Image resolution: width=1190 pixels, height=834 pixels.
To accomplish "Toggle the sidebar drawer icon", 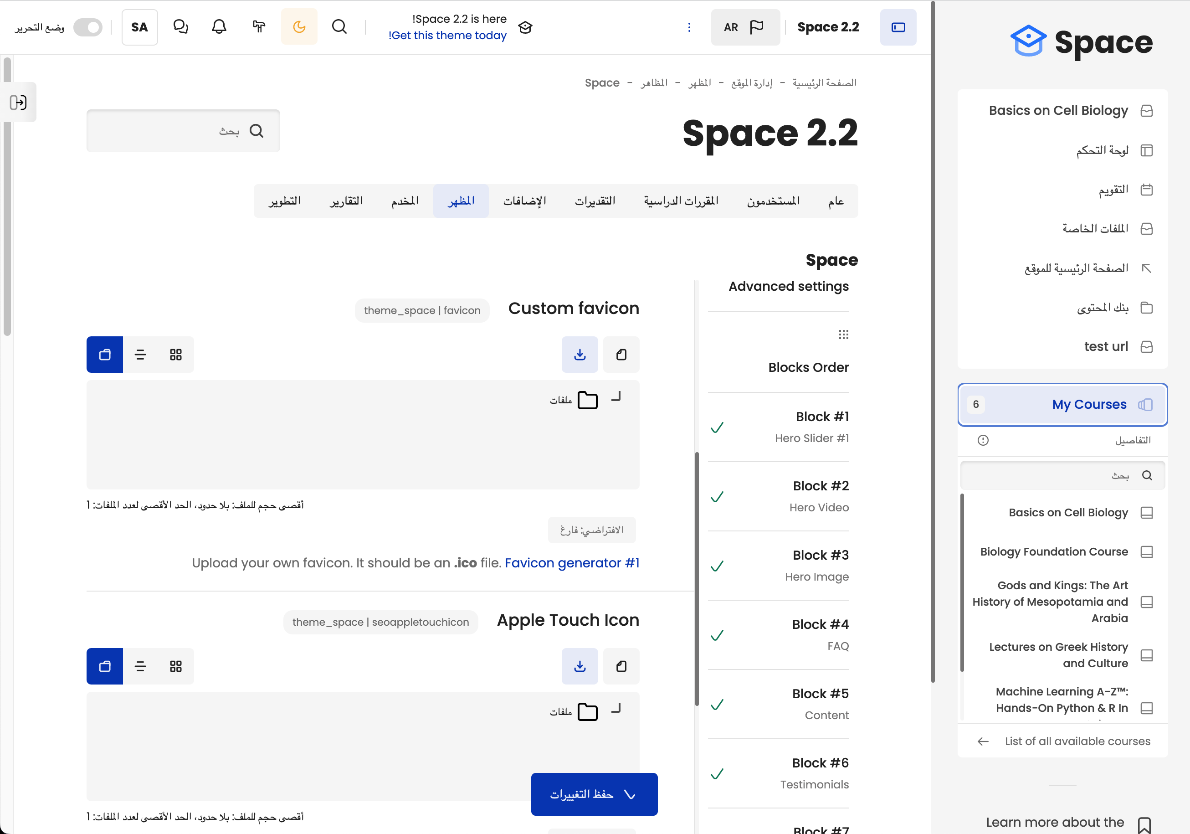I will pos(898,27).
